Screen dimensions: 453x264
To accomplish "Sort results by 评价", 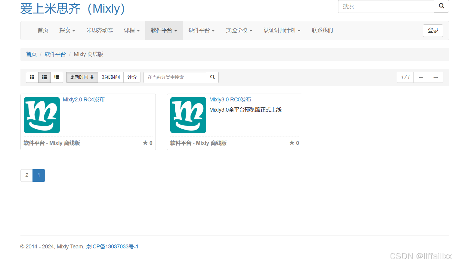I will pos(132,77).
